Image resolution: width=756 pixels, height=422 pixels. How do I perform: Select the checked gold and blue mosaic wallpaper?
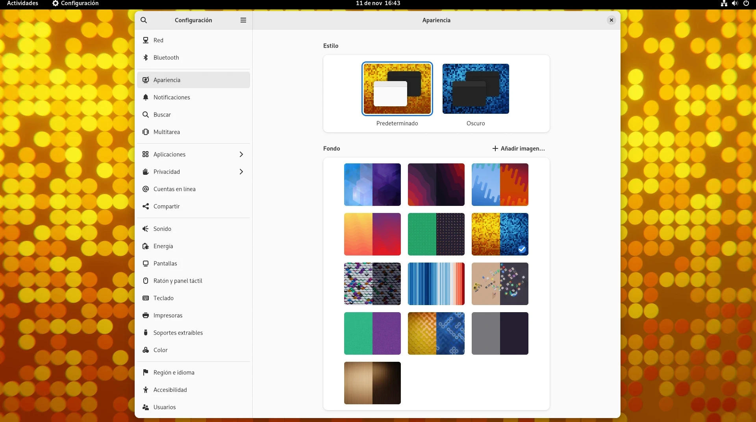pos(500,234)
